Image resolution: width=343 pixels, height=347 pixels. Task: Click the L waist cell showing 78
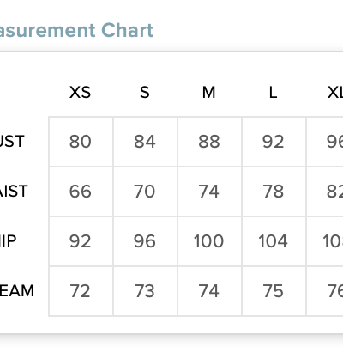274,192
